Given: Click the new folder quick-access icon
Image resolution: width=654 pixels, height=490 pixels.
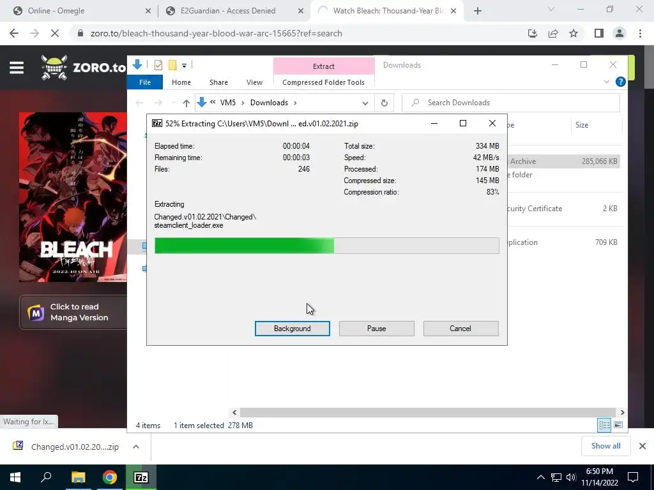Looking at the screenshot, I should 172,65.
